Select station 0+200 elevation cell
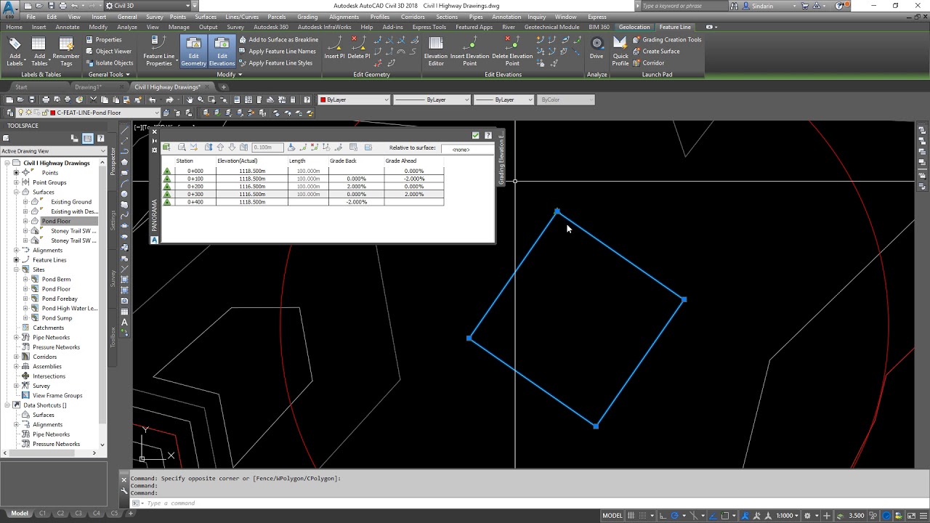 pyautogui.click(x=252, y=187)
